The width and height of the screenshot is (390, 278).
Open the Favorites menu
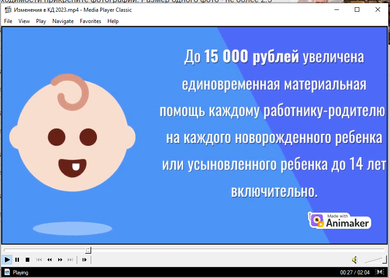coord(90,21)
